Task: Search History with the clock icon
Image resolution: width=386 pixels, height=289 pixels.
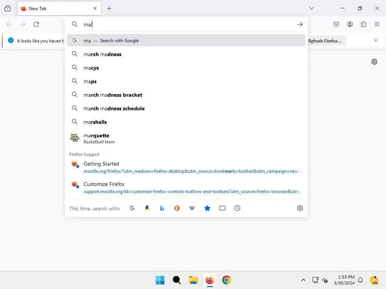Action: pyautogui.click(x=237, y=208)
